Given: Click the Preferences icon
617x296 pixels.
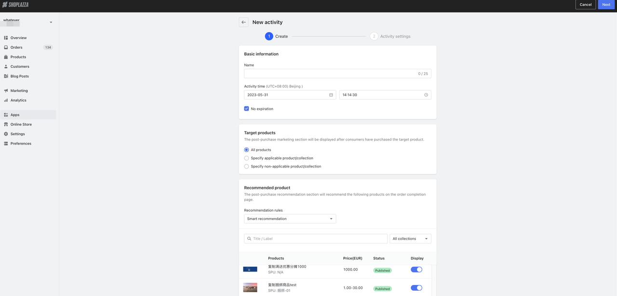Looking at the screenshot, I should pos(6,143).
